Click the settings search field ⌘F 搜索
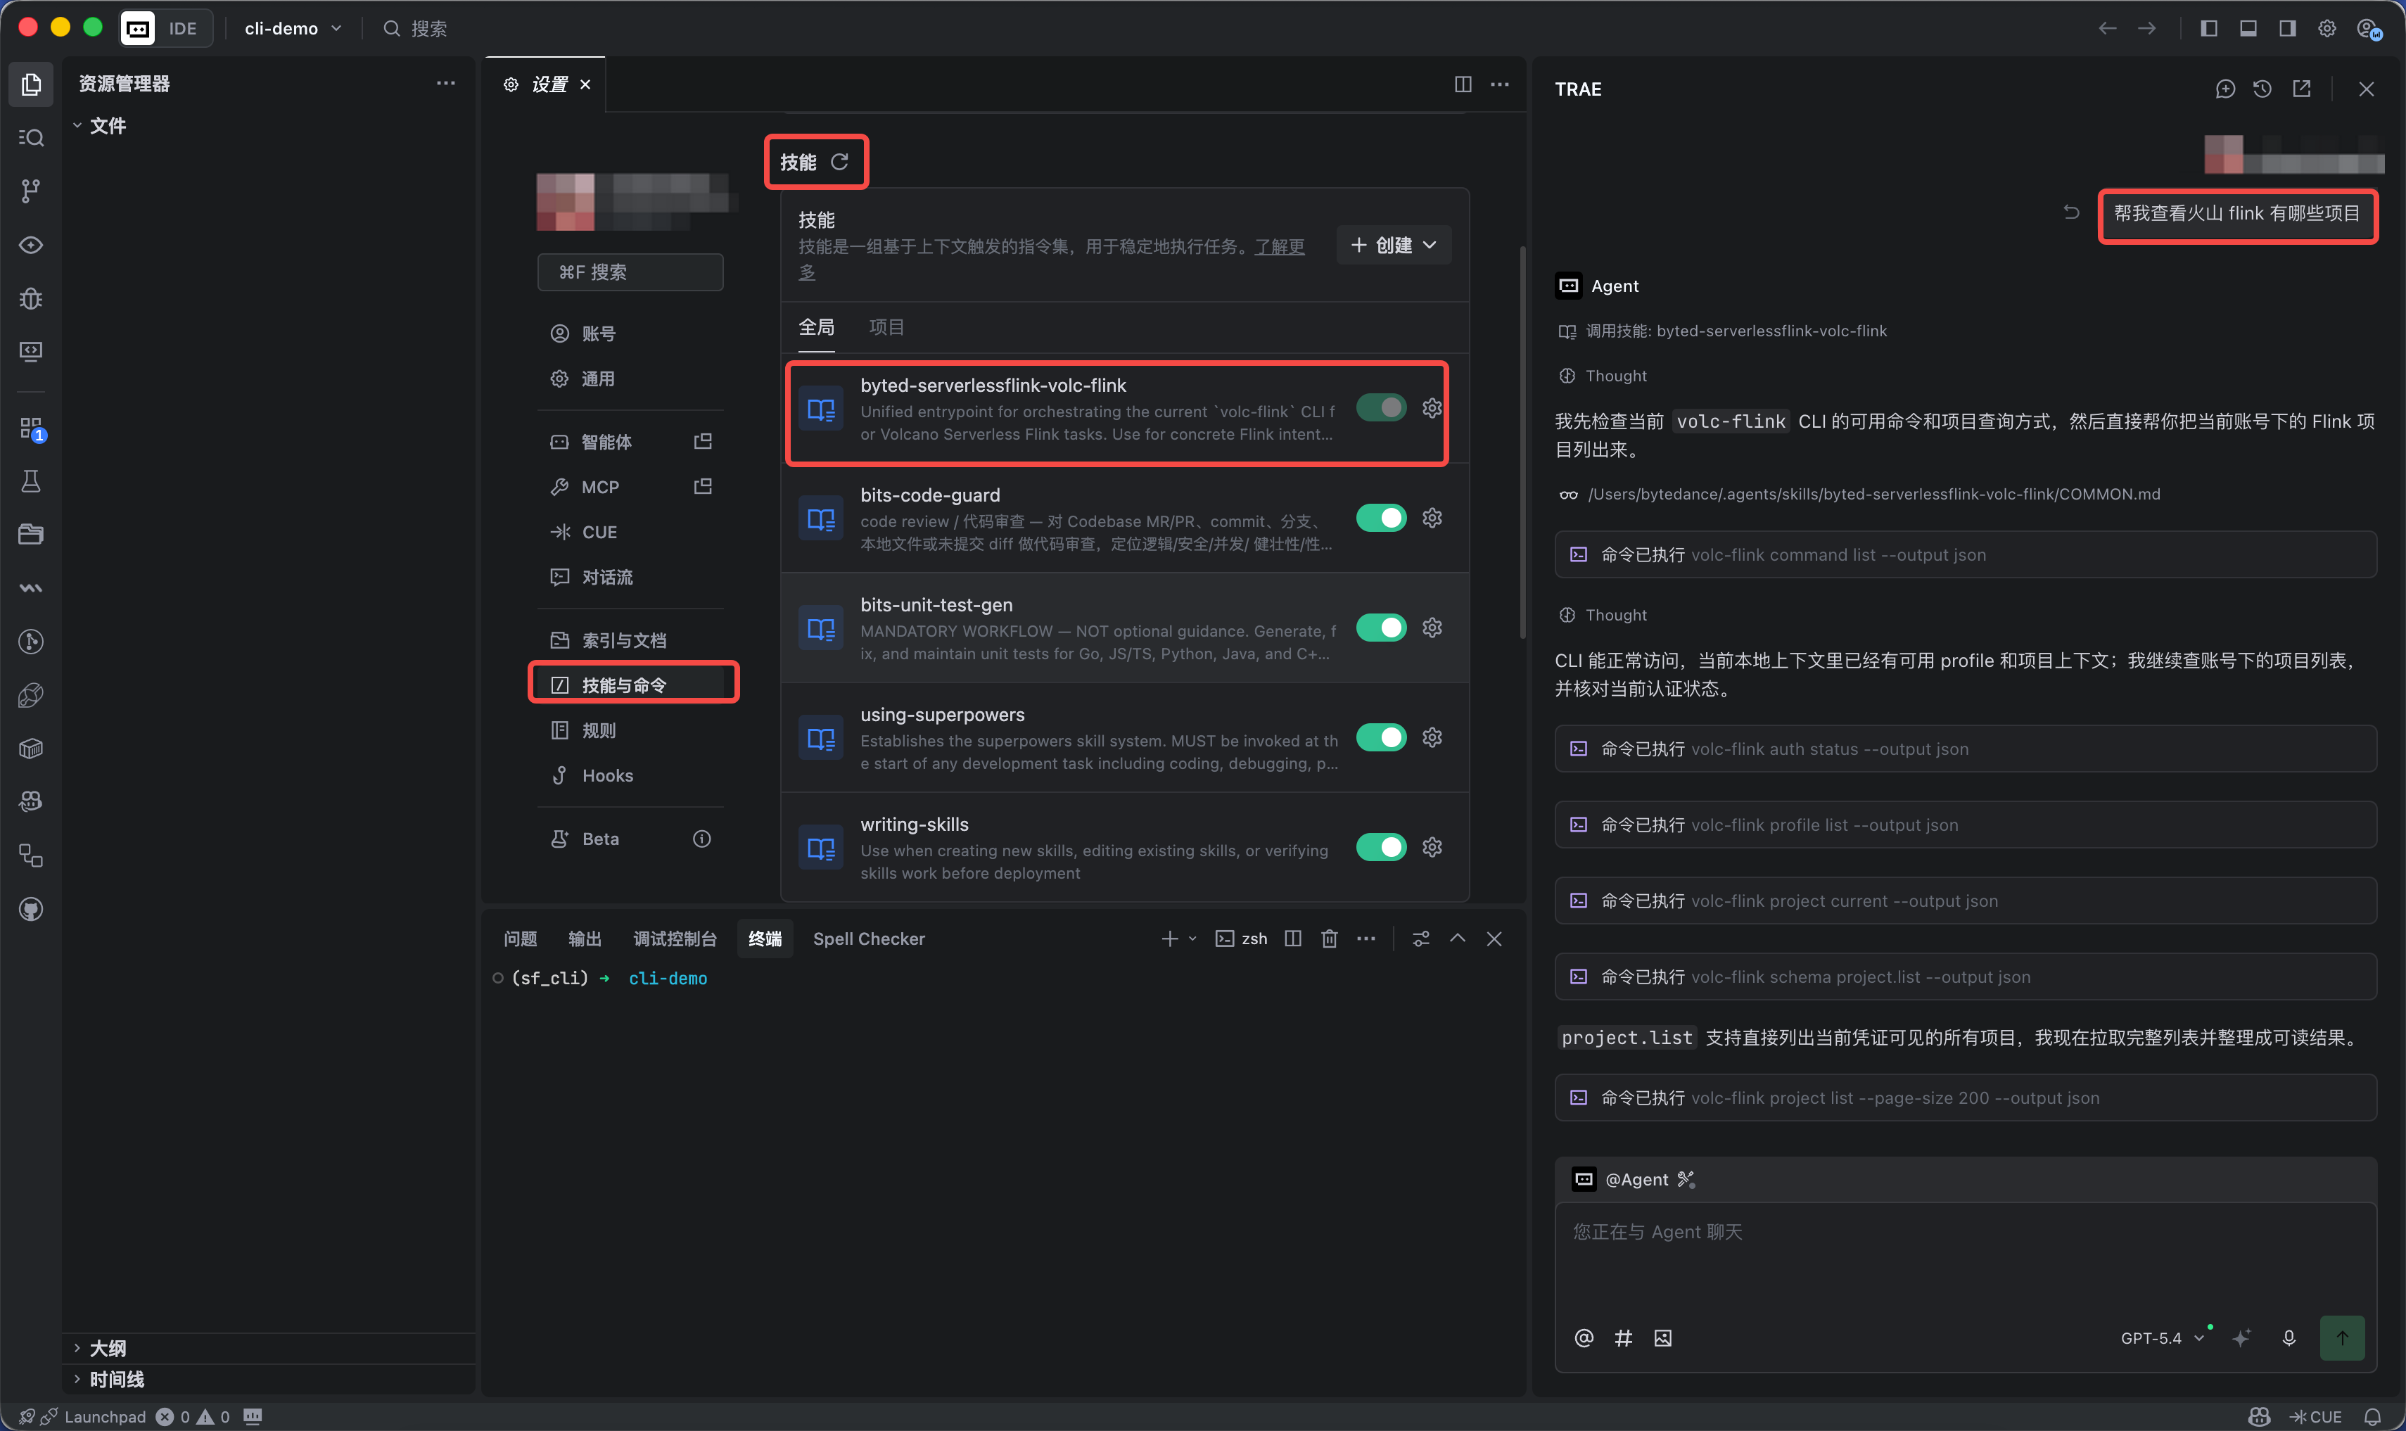The width and height of the screenshot is (2406, 1431). click(630, 272)
